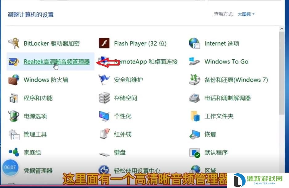Viewport: 289px width, 188px height.
Task: Open the 恢复 link
Action: click(x=210, y=134)
